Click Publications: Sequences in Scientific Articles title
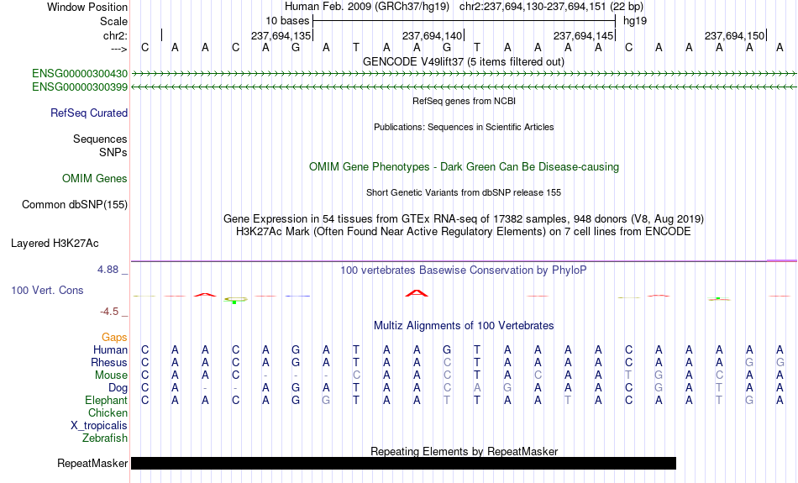 tap(464, 127)
